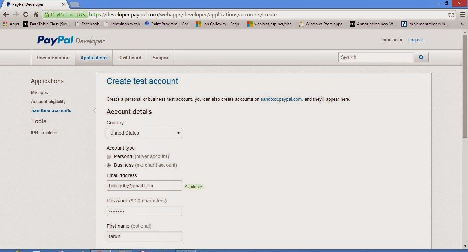
Task: Open Sandbox accounts in sidebar
Action: pyautogui.click(x=51, y=111)
